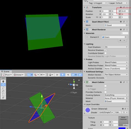Open Mesh Filter more options menu
Screen dimensions: 131x129
click(x=127, y=22)
